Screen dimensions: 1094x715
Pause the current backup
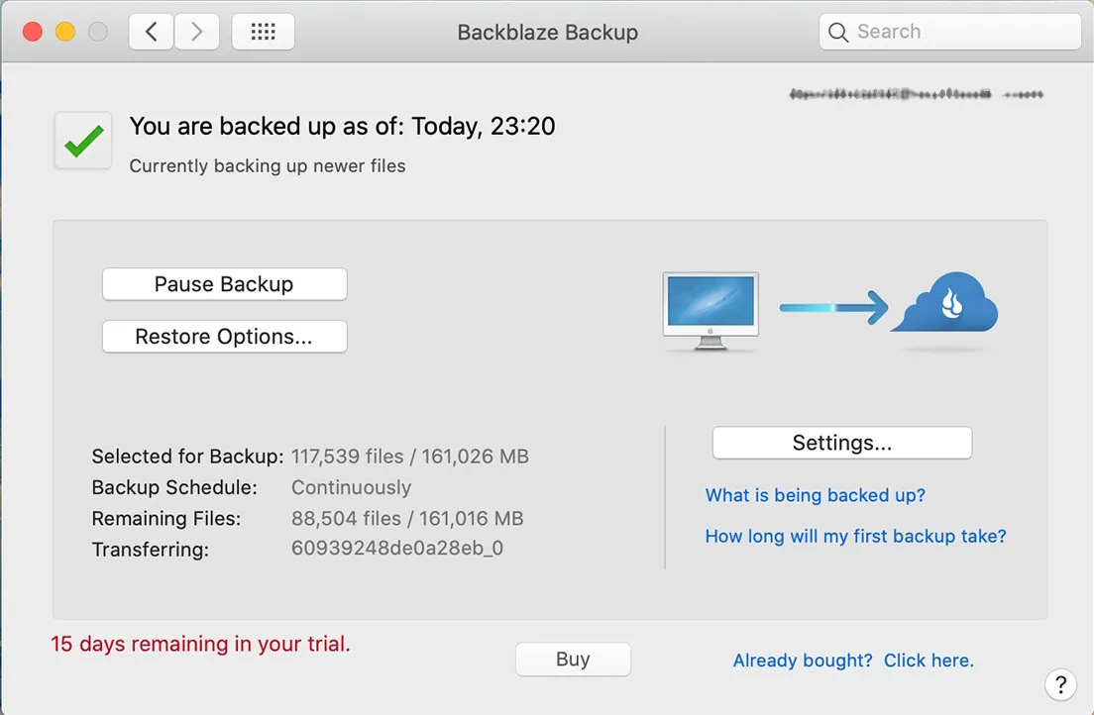coord(224,284)
